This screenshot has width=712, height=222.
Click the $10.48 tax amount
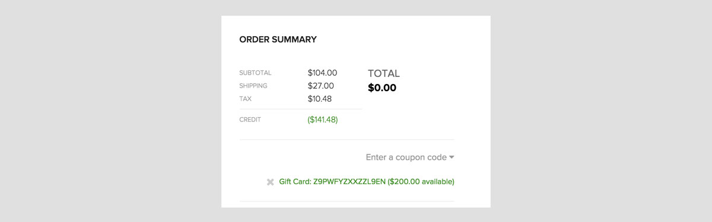click(320, 99)
